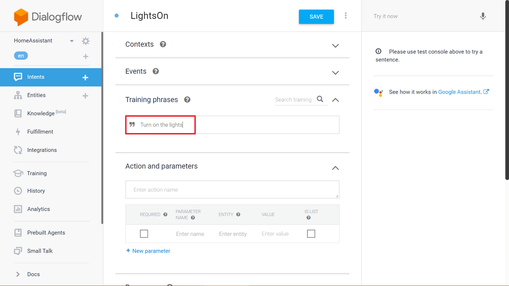Expand the Contexts section chevron
The width and height of the screenshot is (509, 286).
pyautogui.click(x=336, y=46)
